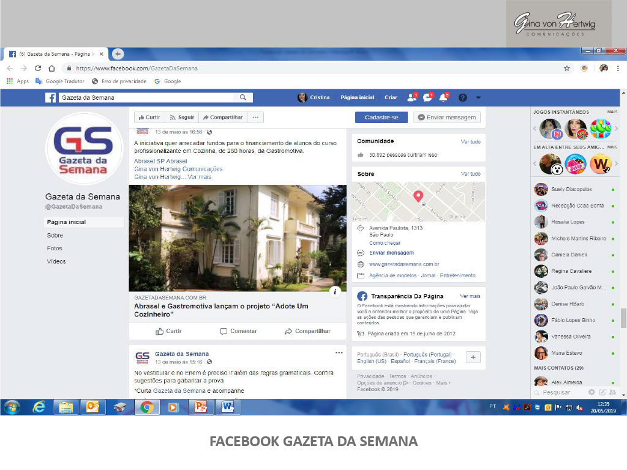Open the notifications bell icon
The width and height of the screenshot is (627, 470).
point(444,97)
